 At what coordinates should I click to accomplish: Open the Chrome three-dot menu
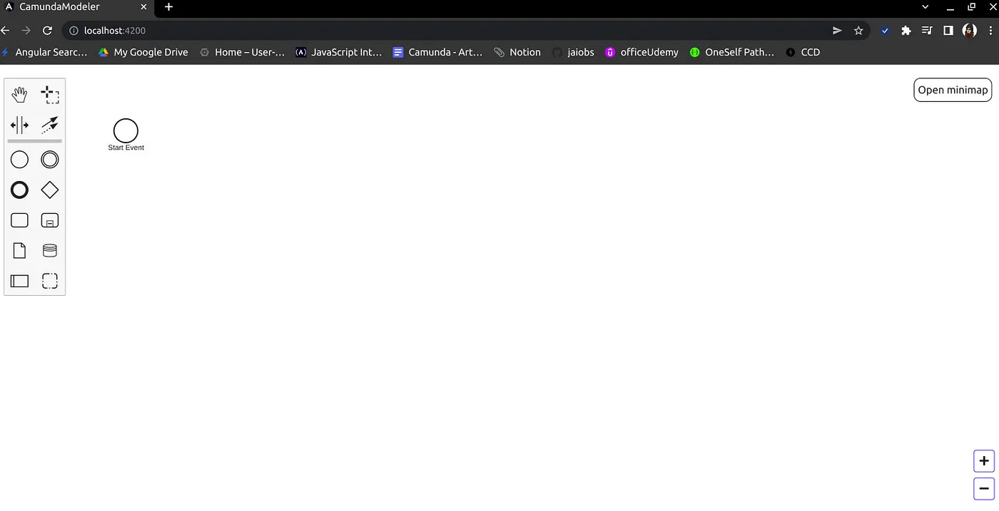point(990,31)
